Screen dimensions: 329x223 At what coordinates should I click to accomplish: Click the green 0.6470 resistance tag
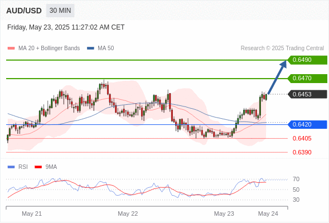307,78
